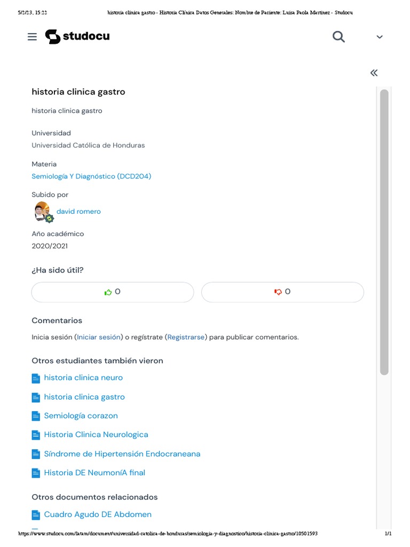Click the Iniciar sesión link
Screen dimensions: 410x547
99,337
